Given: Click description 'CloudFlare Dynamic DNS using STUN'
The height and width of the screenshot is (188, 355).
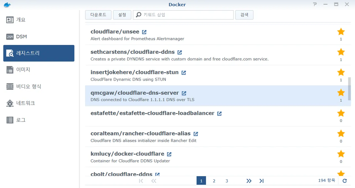Looking at the screenshot, I should (128, 80).
